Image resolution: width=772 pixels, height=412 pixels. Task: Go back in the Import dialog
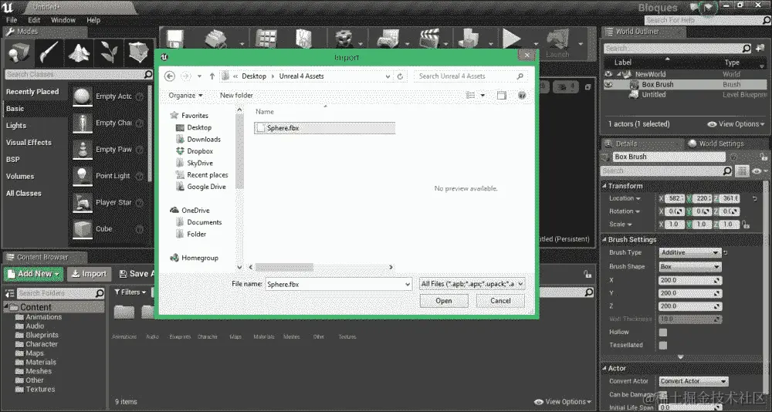click(x=170, y=76)
